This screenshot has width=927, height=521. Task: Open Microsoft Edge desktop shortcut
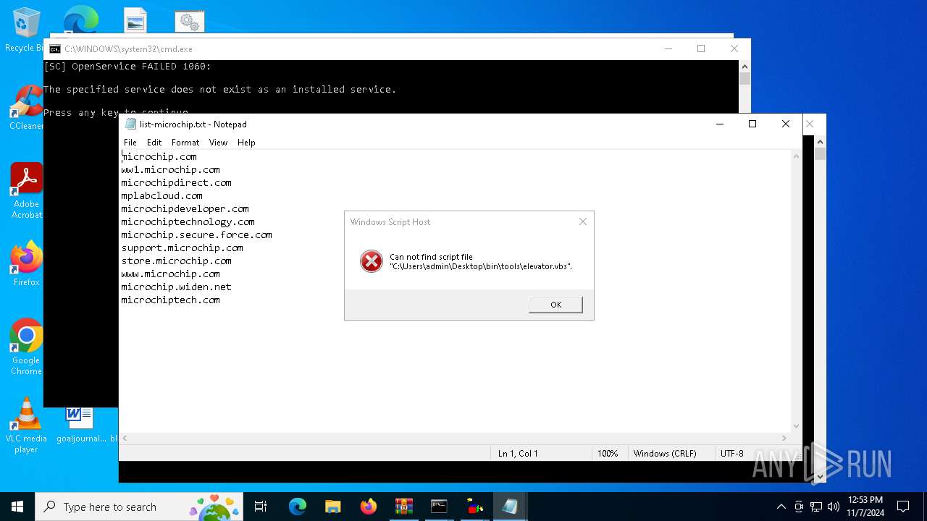coord(80,19)
